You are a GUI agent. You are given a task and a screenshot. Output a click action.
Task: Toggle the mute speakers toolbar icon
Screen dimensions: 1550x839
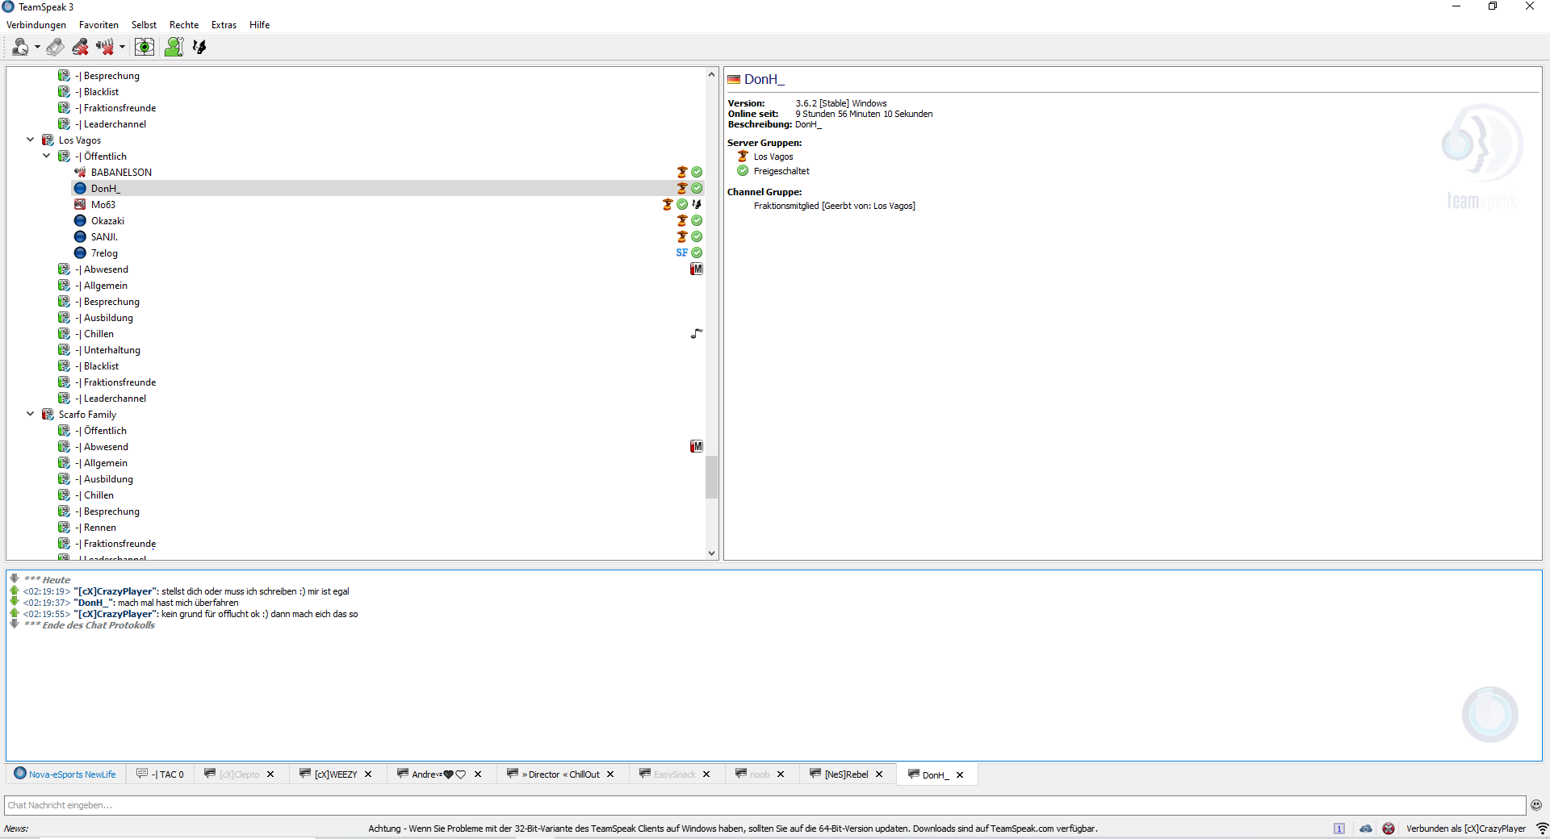pos(105,48)
